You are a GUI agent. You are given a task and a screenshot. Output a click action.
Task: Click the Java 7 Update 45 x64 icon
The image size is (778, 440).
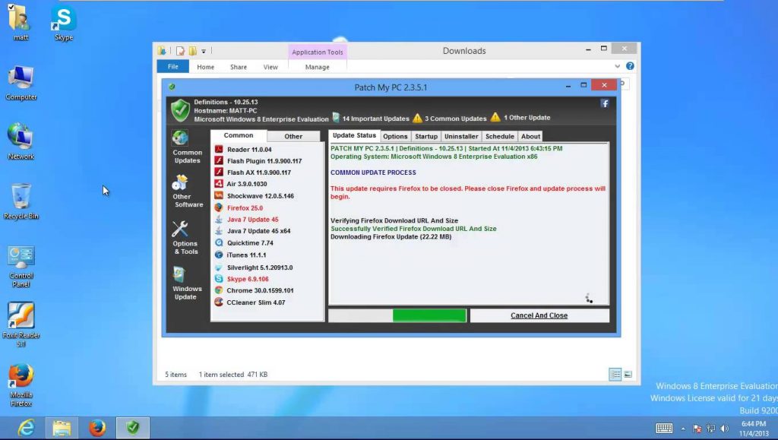219,231
